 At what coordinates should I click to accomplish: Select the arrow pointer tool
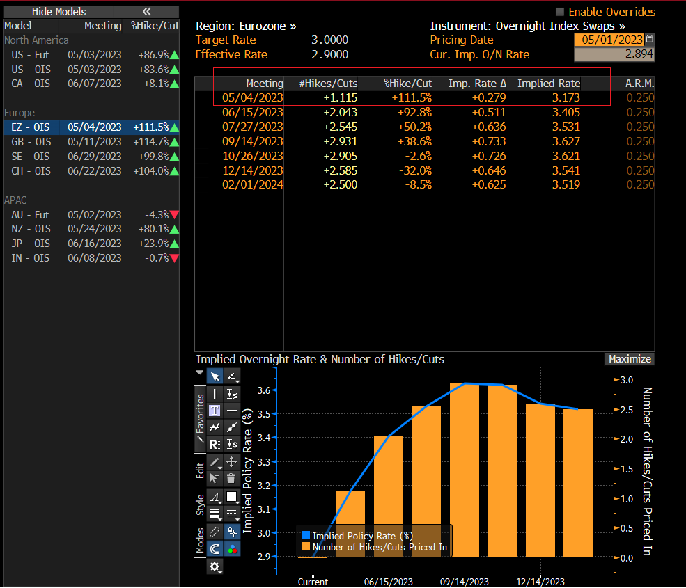pyautogui.click(x=215, y=376)
